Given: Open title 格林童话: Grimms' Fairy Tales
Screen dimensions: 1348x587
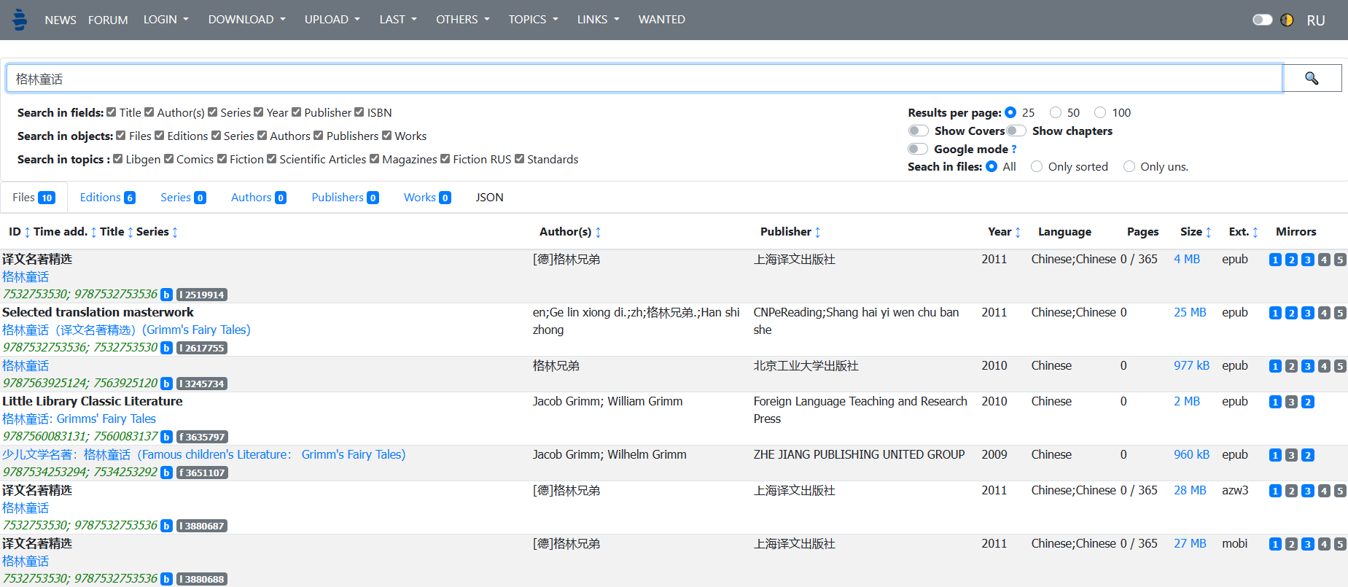Looking at the screenshot, I should pyautogui.click(x=79, y=419).
